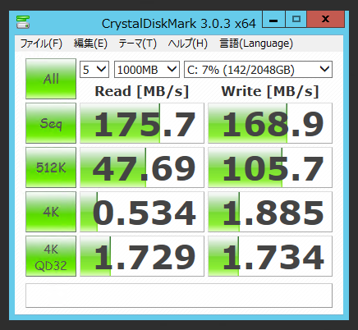Focus the empty comment field at bottom
Screen dimensions: 358x330
click(179, 296)
